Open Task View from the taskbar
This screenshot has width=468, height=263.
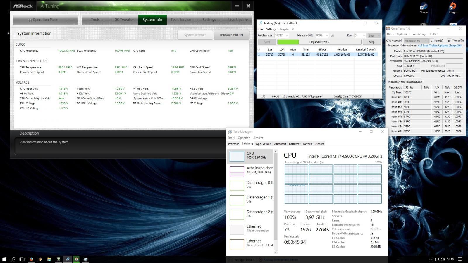[22, 259]
